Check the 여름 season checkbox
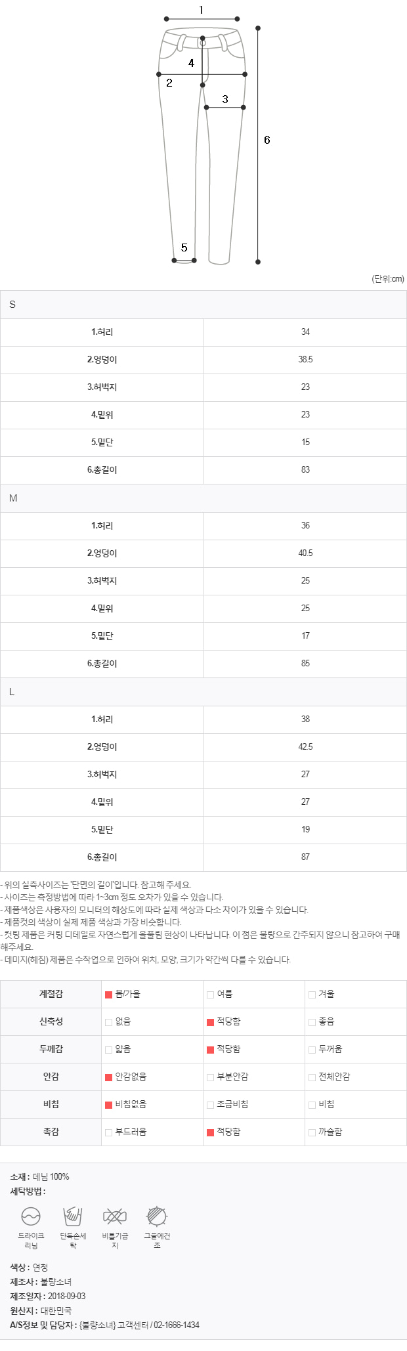Image resolution: width=407 pixels, height=1351 pixels. click(x=211, y=995)
